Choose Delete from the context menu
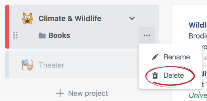 click(x=171, y=75)
